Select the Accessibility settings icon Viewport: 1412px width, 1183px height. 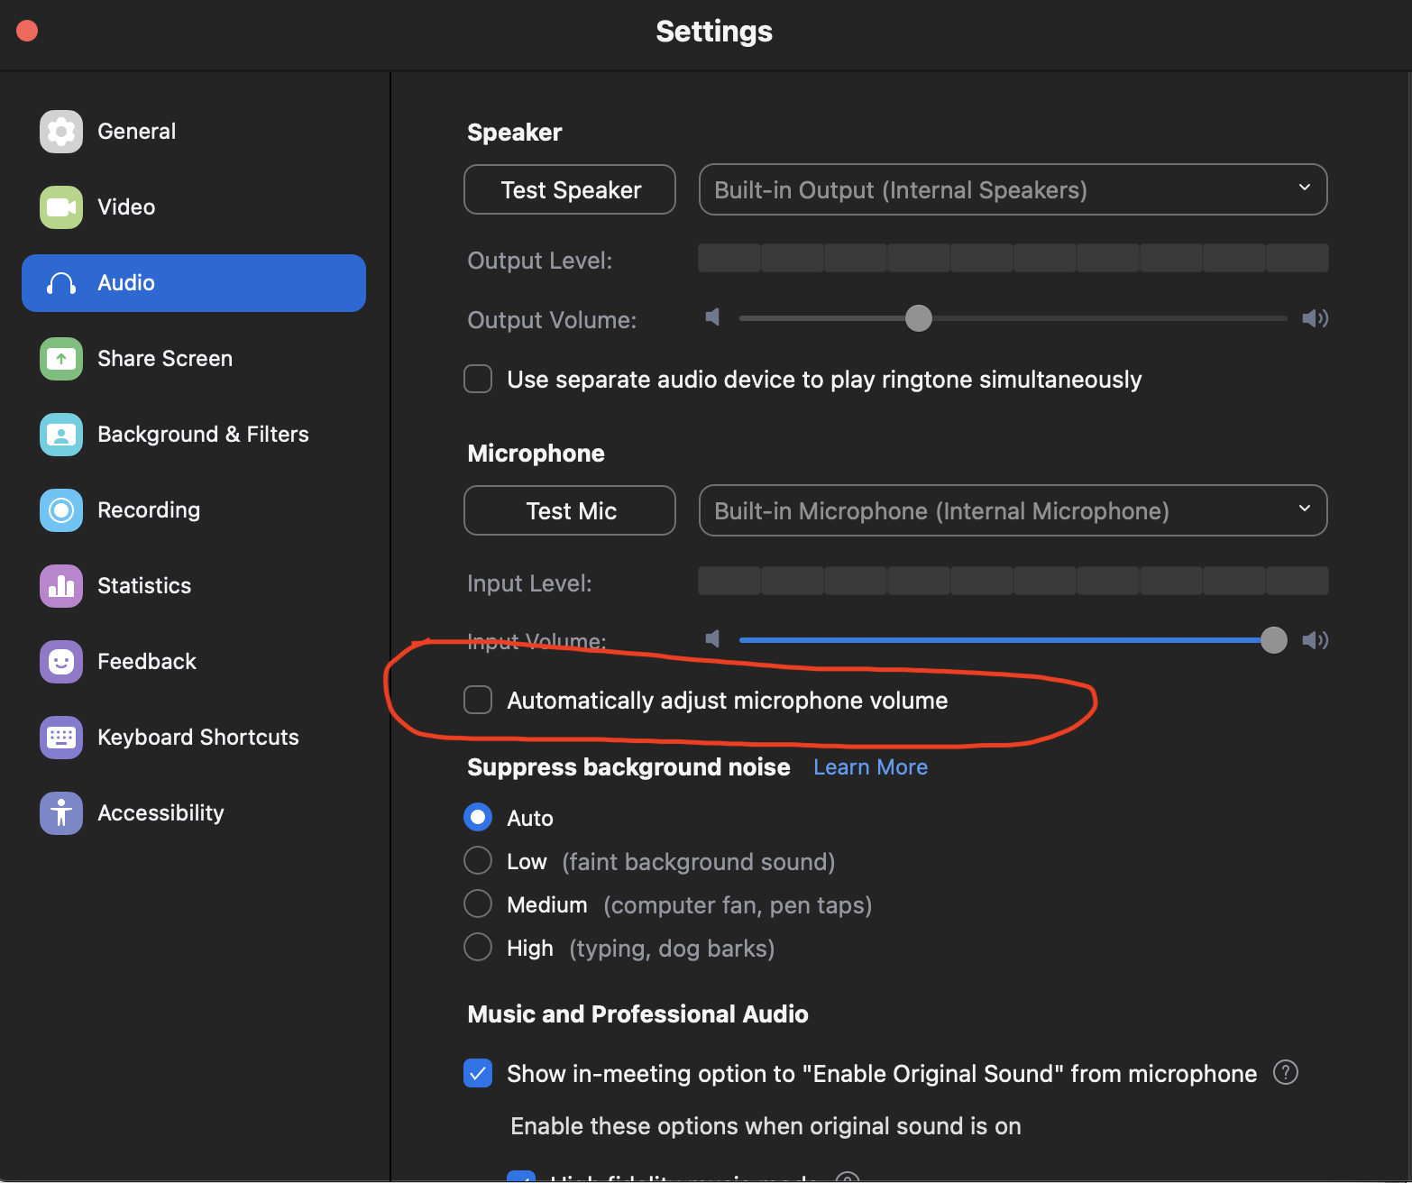pyautogui.click(x=160, y=812)
